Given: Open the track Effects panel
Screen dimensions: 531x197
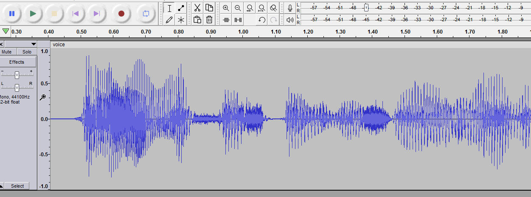Looking at the screenshot, I should point(17,62).
